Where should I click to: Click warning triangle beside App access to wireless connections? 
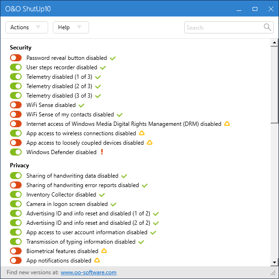click(x=142, y=133)
